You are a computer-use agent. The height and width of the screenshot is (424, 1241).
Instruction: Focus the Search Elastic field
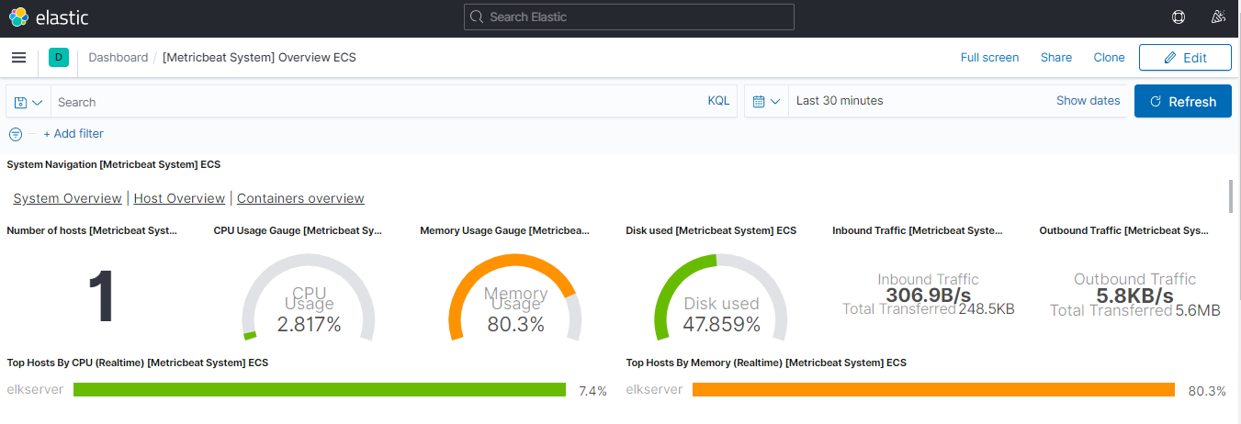coord(629,17)
